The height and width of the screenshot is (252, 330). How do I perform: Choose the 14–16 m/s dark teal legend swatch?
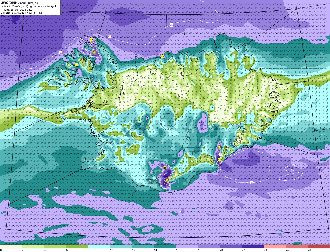pos(165,246)
